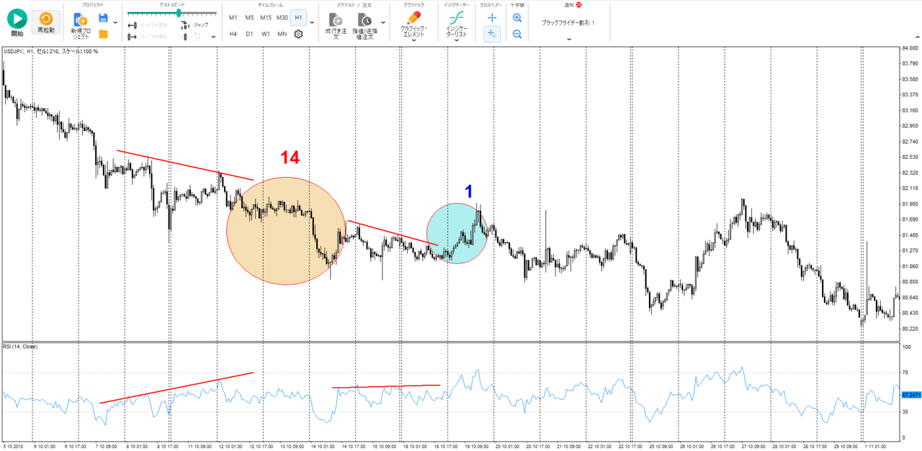Toggle the H1 timeframe button

click(x=298, y=17)
